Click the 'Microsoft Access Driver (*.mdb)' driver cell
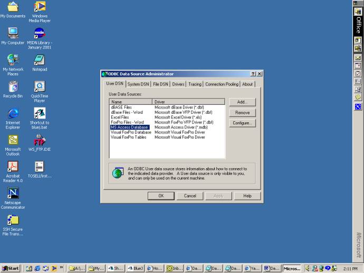Screen dimensions: 364x273 click(x=181, y=128)
